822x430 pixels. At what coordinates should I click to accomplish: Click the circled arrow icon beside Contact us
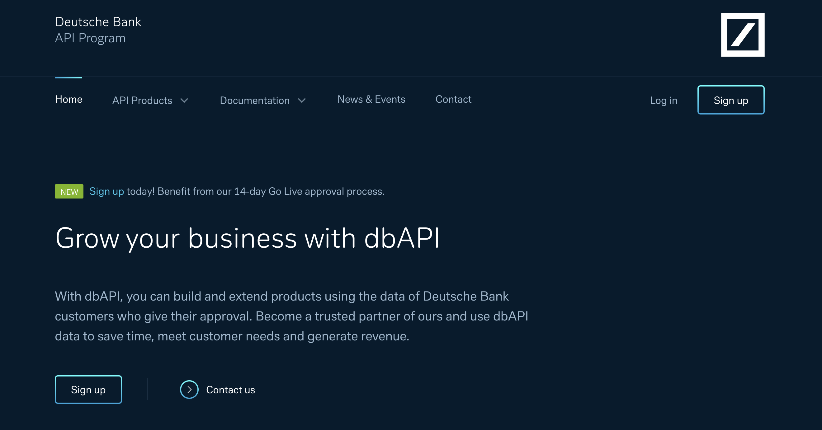189,390
